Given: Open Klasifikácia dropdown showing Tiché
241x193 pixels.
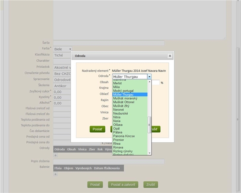Looking at the screenshot, I should (62, 55).
